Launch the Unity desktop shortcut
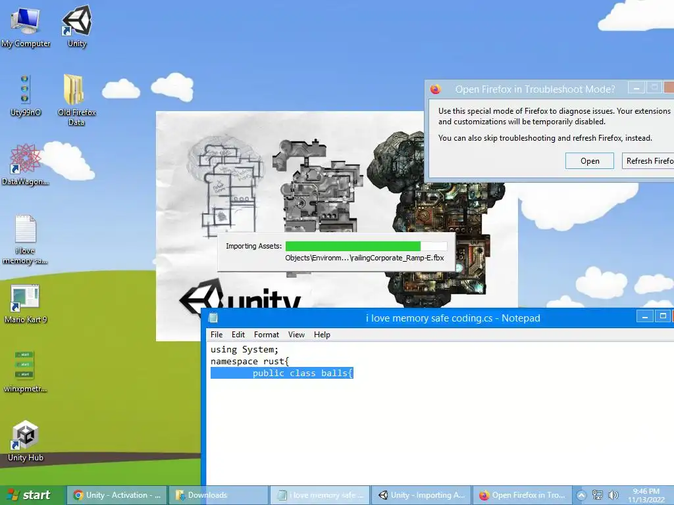 point(77,26)
